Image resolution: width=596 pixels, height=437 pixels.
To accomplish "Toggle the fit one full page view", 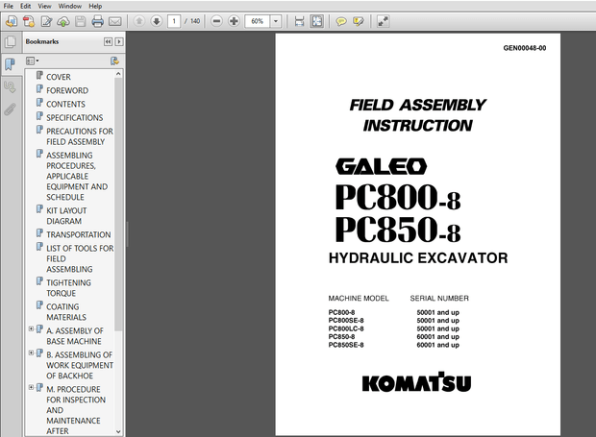I will click(x=317, y=21).
